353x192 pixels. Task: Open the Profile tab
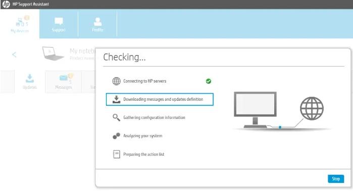97,24
